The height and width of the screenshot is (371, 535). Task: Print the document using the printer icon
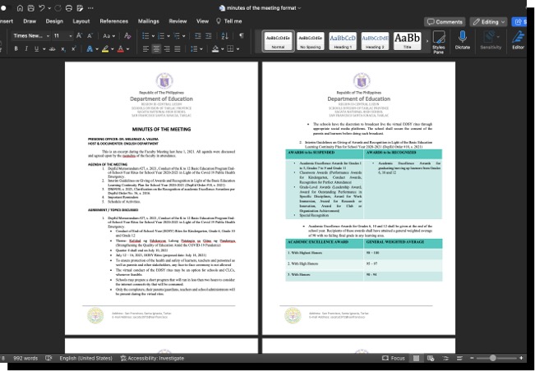coord(68,8)
